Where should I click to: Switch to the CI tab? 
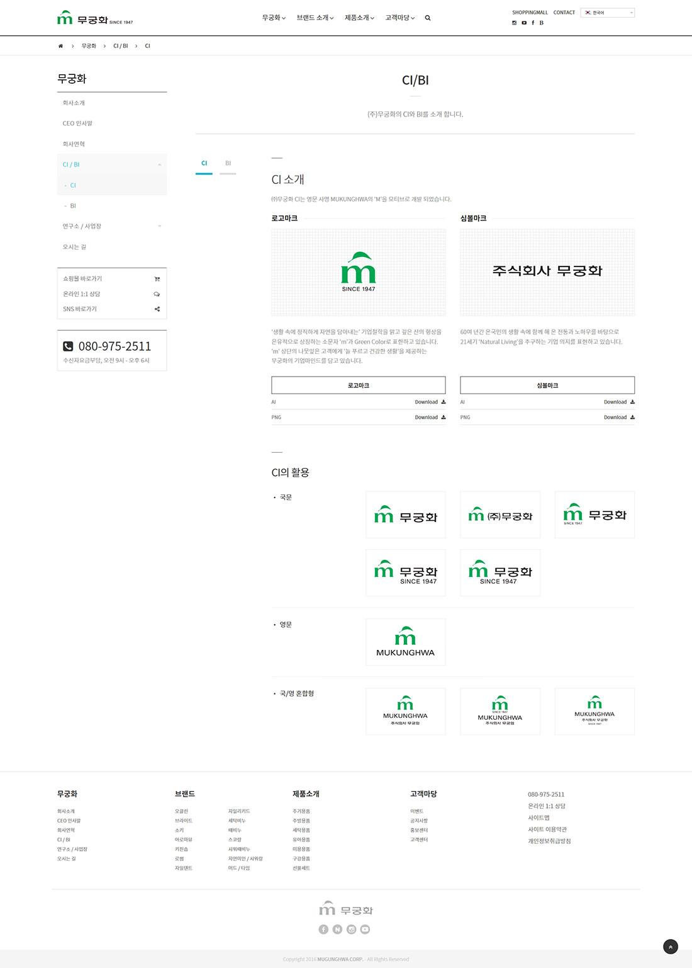(x=204, y=164)
